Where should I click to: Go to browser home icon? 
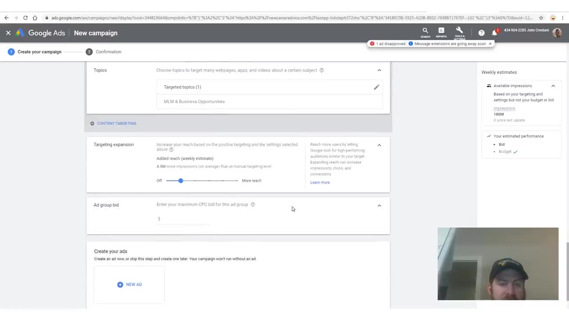pos(35,18)
